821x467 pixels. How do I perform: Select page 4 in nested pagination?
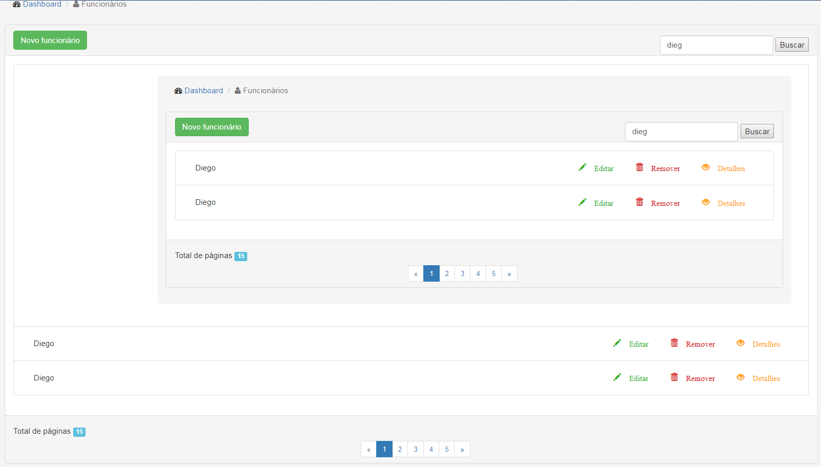pos(478,273)
